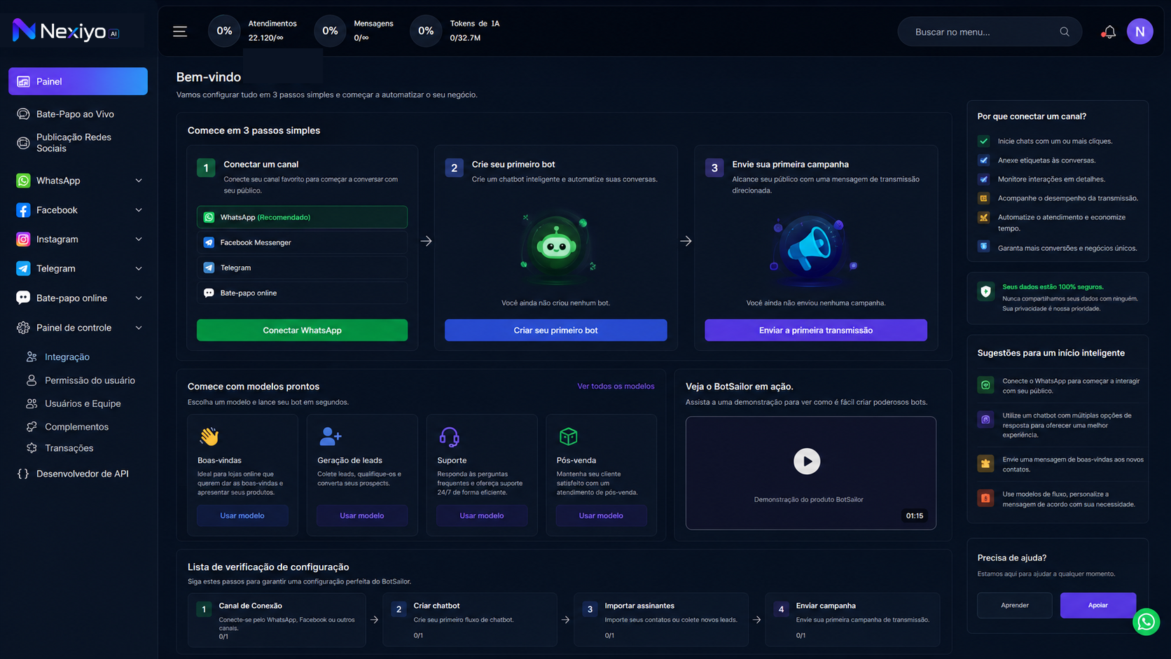Click the Boas-vindas waving hand icon
This screenshot has height=659, width=1171.
tap(209, 436)
